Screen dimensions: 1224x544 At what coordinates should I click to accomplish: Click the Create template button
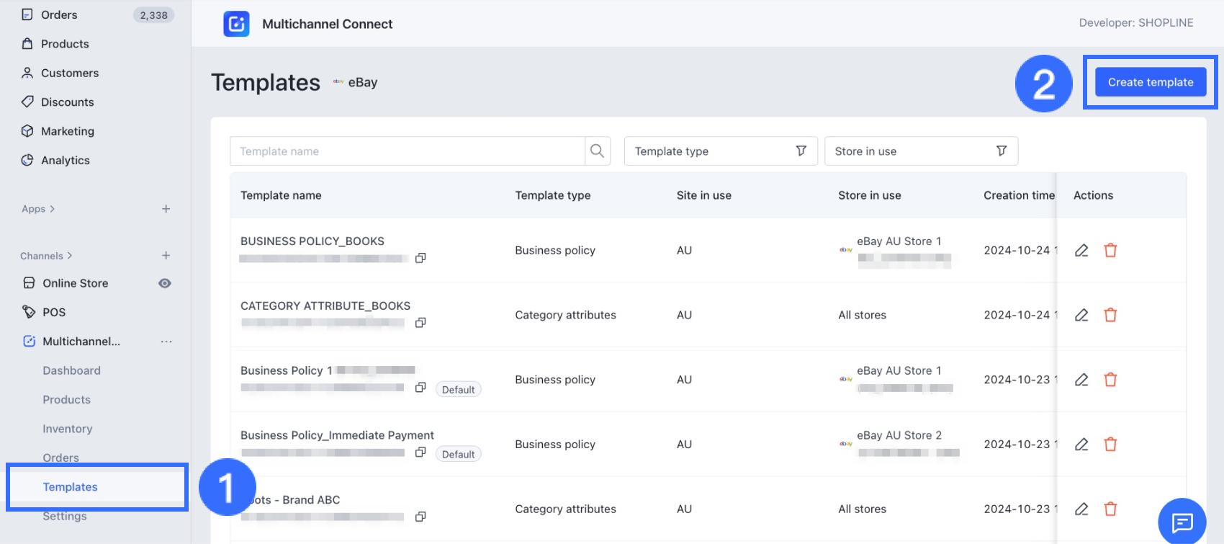pyautogui.click(x=1150, y=82)
